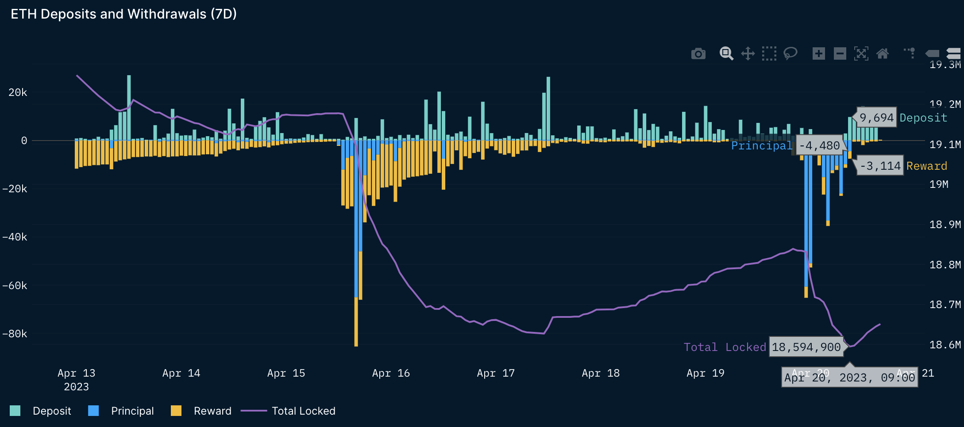Viewport: 964px width, 427px height.
Task: Click the teal Deposit color swatch
Action: [x=15, y=411]
